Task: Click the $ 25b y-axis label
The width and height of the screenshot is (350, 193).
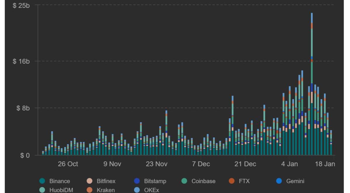Action: (21, 6)
